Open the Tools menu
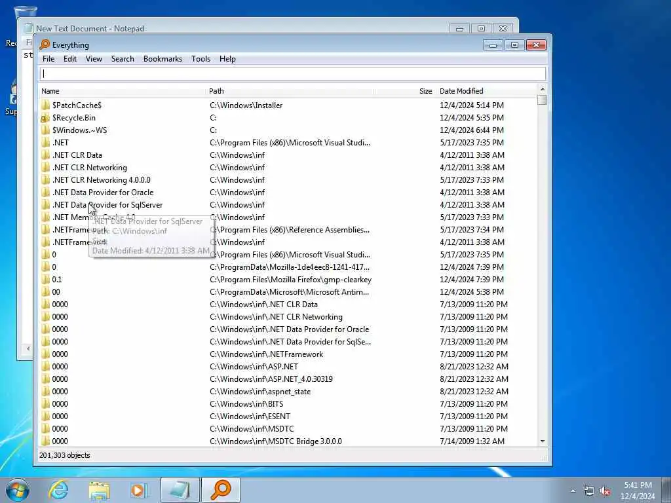 pos(201,59)
